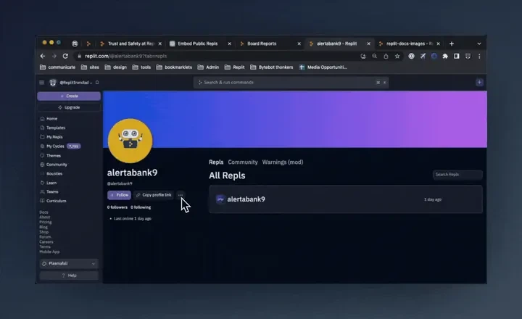This screenshot has height=319, width=522.
Task: Expand the browser tab list chevron
Action: pyautogui.click(x=479, y=43)
